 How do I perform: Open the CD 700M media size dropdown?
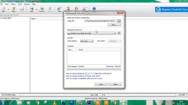click(x=182, y=95)
